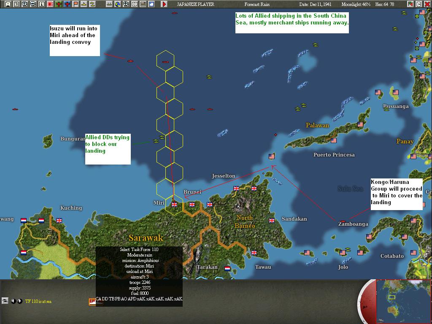Image resolution: width=432 pixels, height=324 pixels.
Task: Click the crosshair target toolbar icon
Action: tap(126, 4)
